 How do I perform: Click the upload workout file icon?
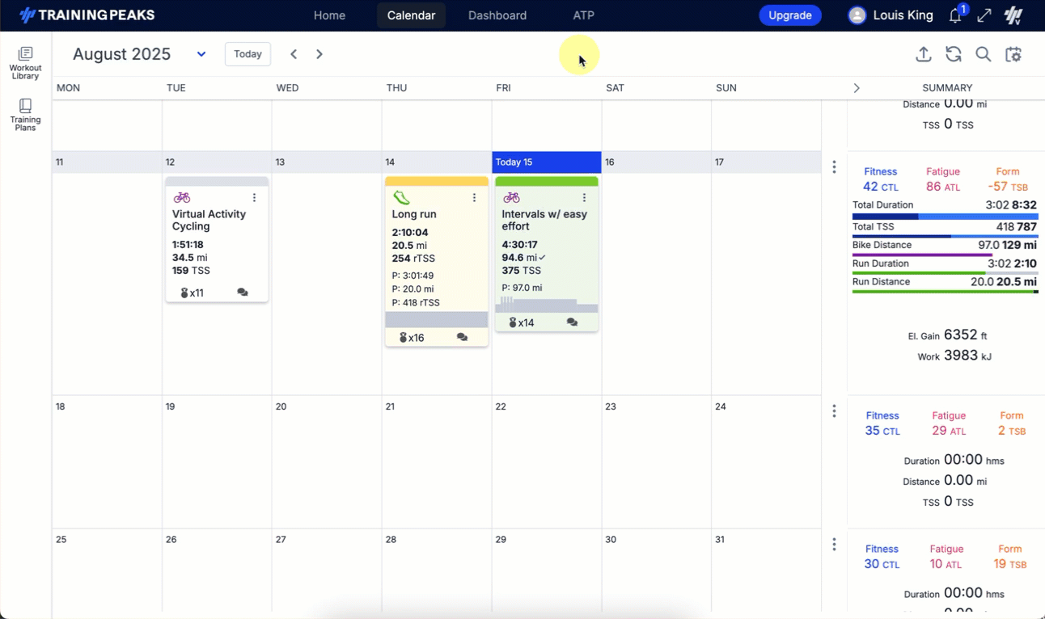[x=923, y=54]
